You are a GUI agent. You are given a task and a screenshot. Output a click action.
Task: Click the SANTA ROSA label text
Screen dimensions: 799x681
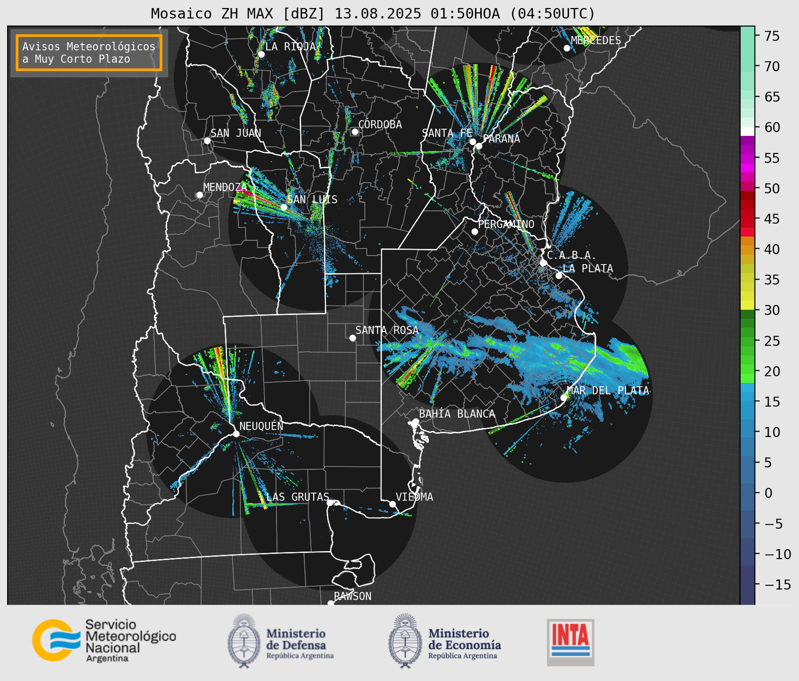[x=387, y=330]
